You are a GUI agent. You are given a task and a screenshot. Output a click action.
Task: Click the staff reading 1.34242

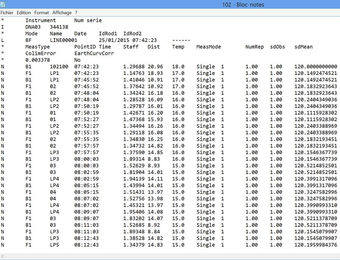coord(134,93)
